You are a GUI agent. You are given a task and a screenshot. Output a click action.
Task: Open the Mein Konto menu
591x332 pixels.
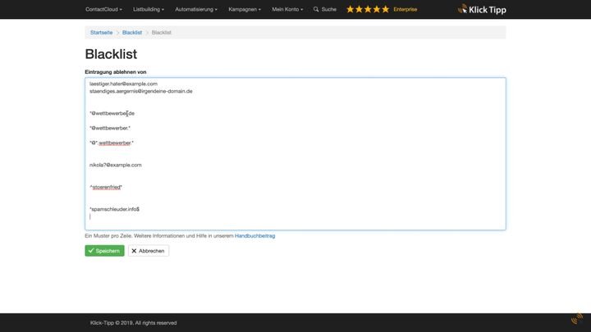[x=287, y=9]
